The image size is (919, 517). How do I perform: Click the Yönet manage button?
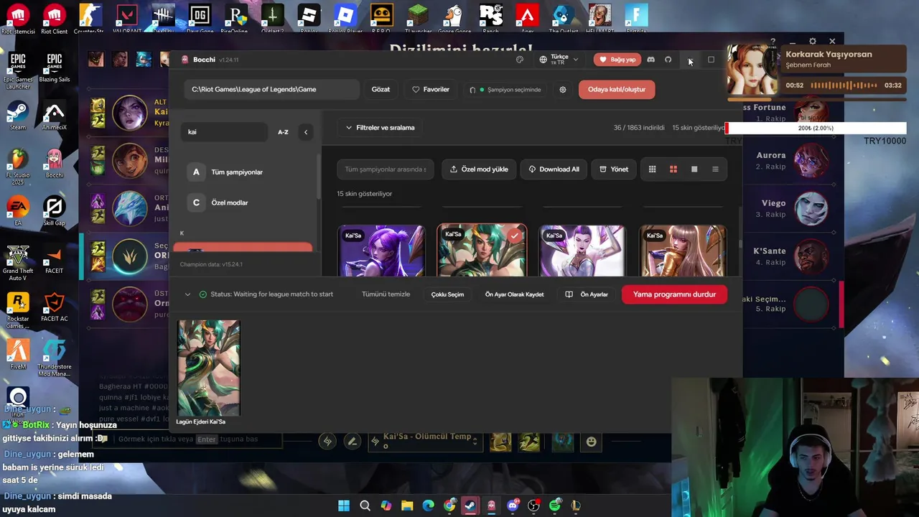[x=614, y=169]
